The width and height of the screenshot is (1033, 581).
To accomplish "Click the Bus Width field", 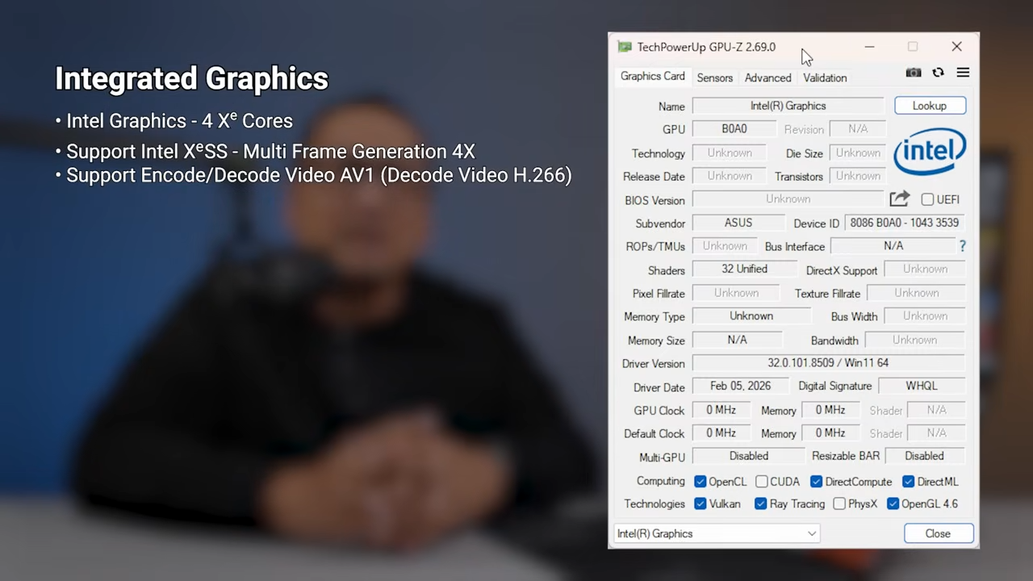I will [925, 316].
